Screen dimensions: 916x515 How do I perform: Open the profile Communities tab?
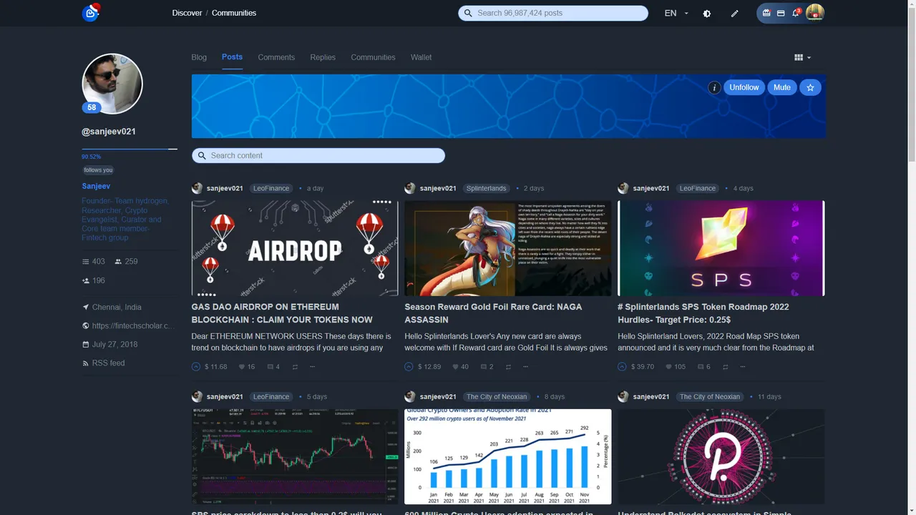pyautogui.click(x=373, y=57)
